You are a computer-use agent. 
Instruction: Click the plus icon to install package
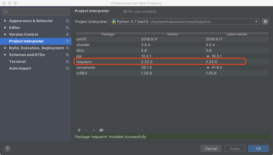pos(79,130)
